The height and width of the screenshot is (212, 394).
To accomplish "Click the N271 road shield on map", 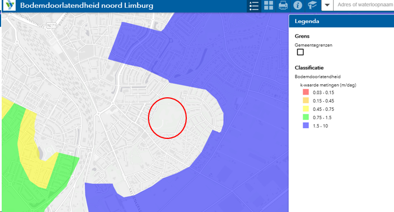I will (x=51, y=25).
